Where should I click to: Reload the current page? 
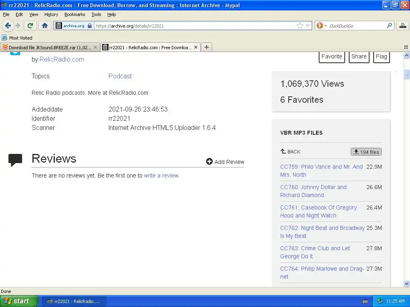point(30,26)
